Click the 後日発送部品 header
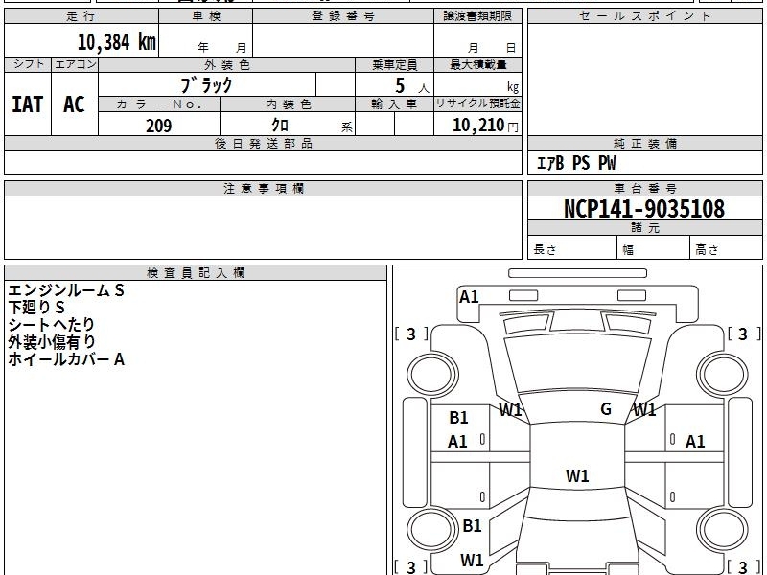 tap(263, 143)
